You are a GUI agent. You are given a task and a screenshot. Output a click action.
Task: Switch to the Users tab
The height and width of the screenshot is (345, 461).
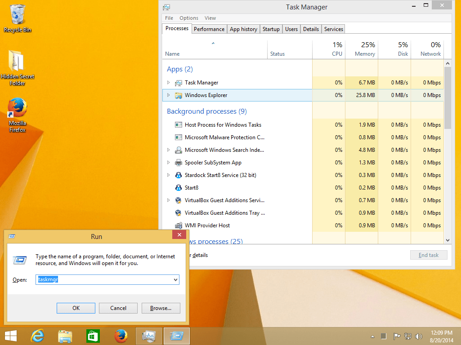point(291,29)
